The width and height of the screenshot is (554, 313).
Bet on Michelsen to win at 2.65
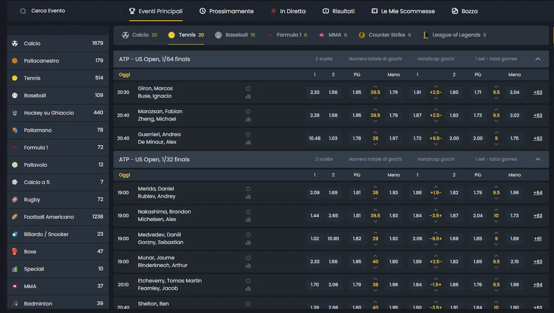point(333,216)
